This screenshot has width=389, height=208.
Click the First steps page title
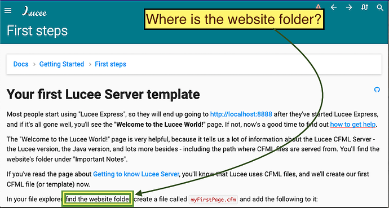(x=37, y=31)
